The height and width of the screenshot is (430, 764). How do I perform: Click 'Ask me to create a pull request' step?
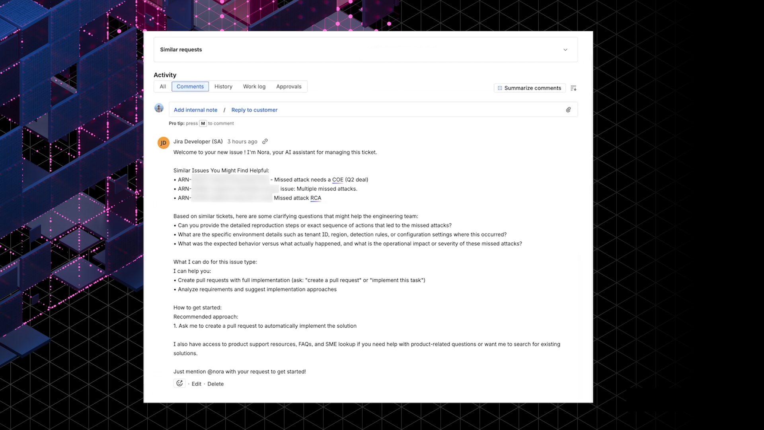click(x=265, y=326)
